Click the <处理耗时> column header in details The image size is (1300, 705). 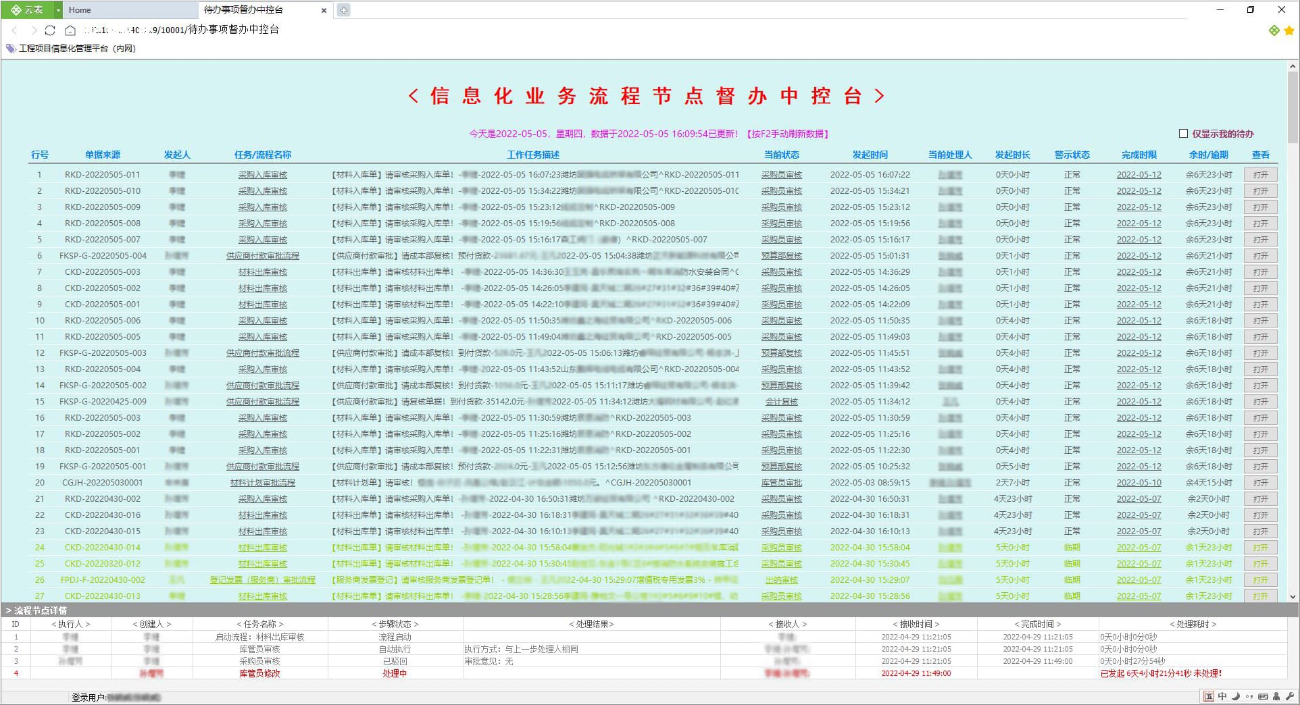(x=1193, y=624)
